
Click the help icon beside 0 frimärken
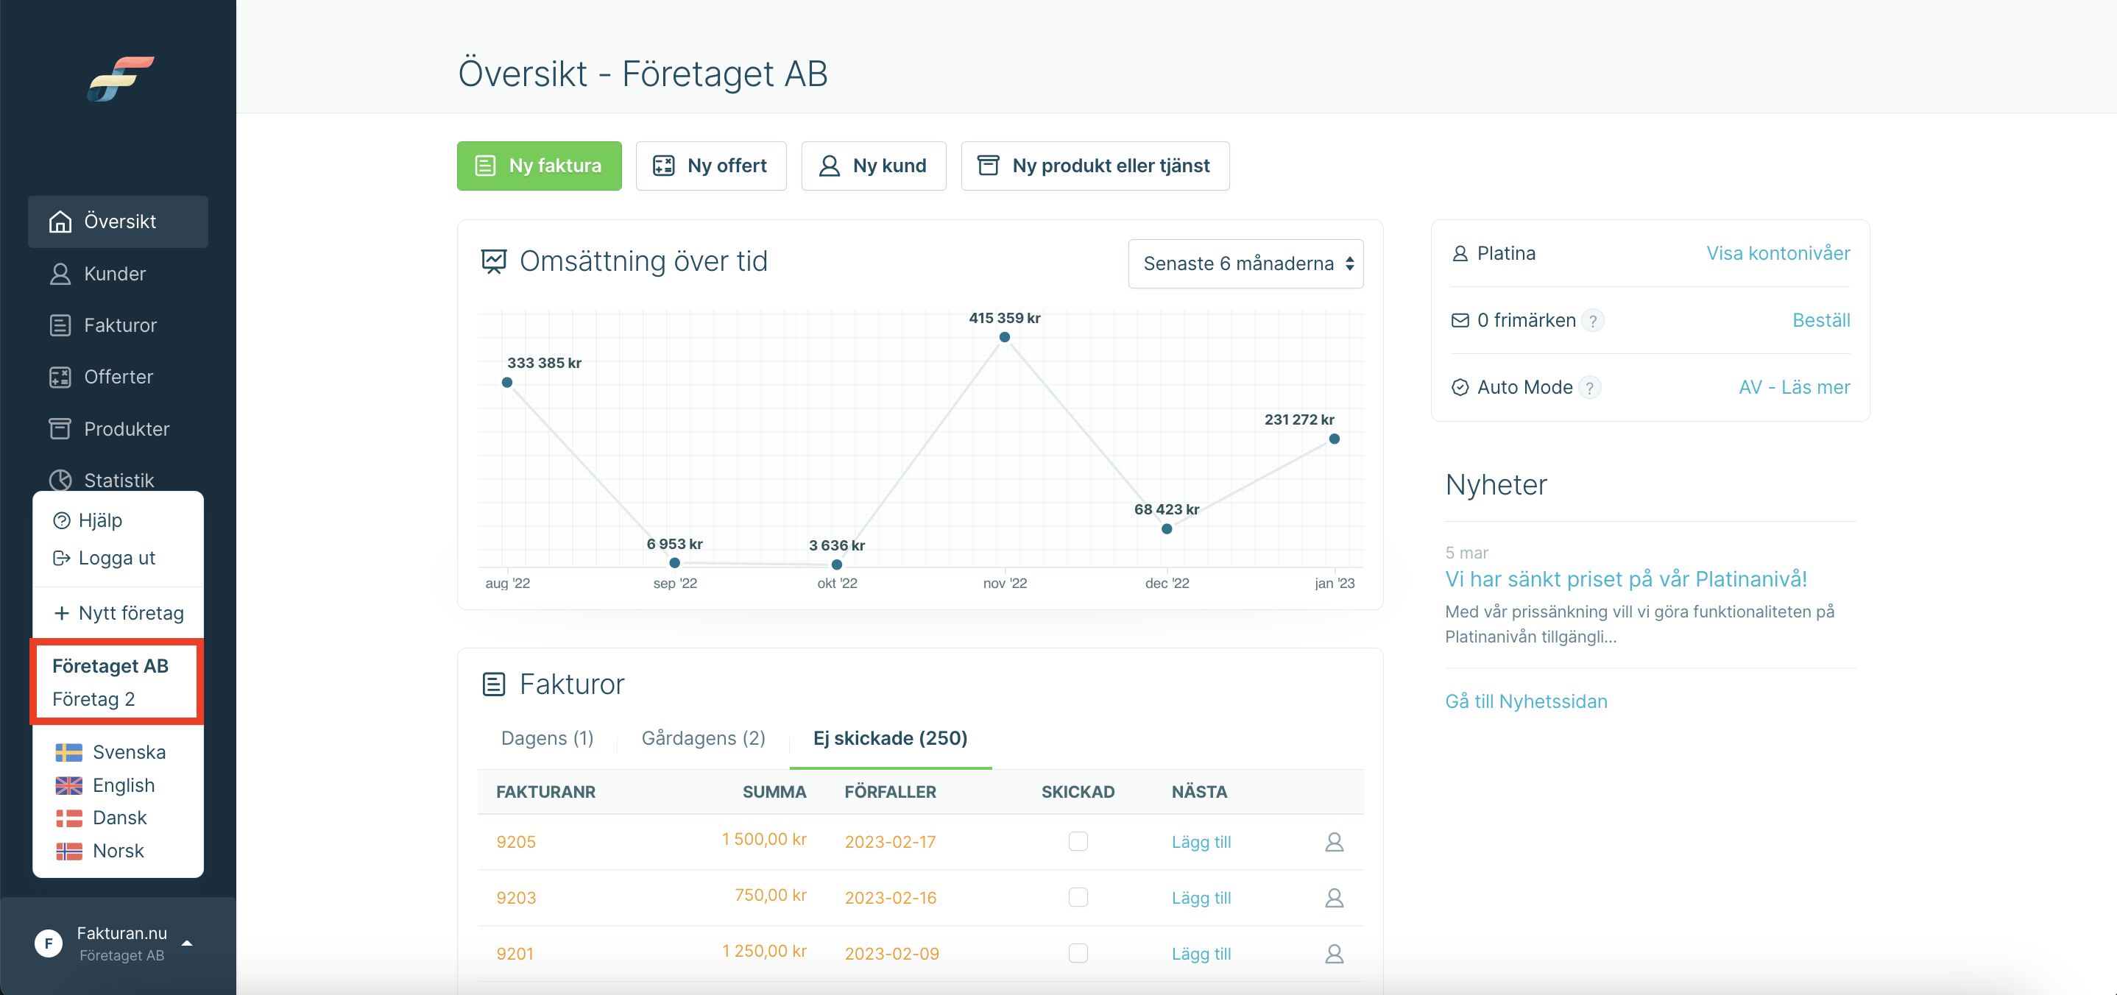pyautogui.click(x=1593, y=320)
